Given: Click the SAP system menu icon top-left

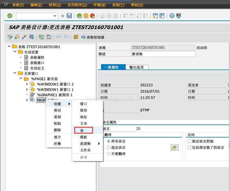Looking at the screenshot, I should click(x=6, y=4).
